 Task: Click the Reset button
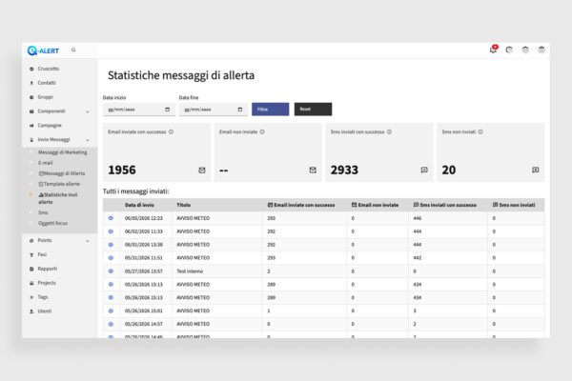[x=313, y=110]
